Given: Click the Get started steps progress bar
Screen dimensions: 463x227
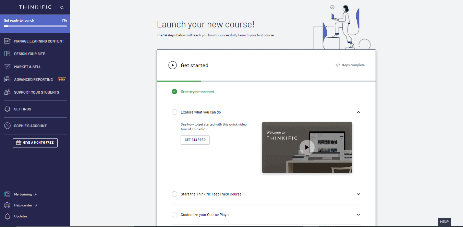Looking at the screenshot, I should tap(266, 81).
